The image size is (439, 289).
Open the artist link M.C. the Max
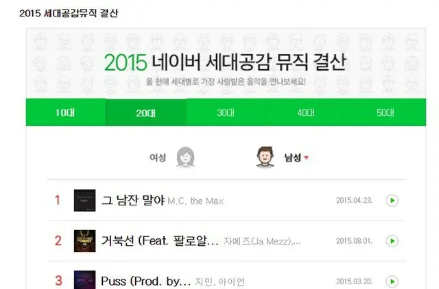pyautogui.click(x=195, y=201)
